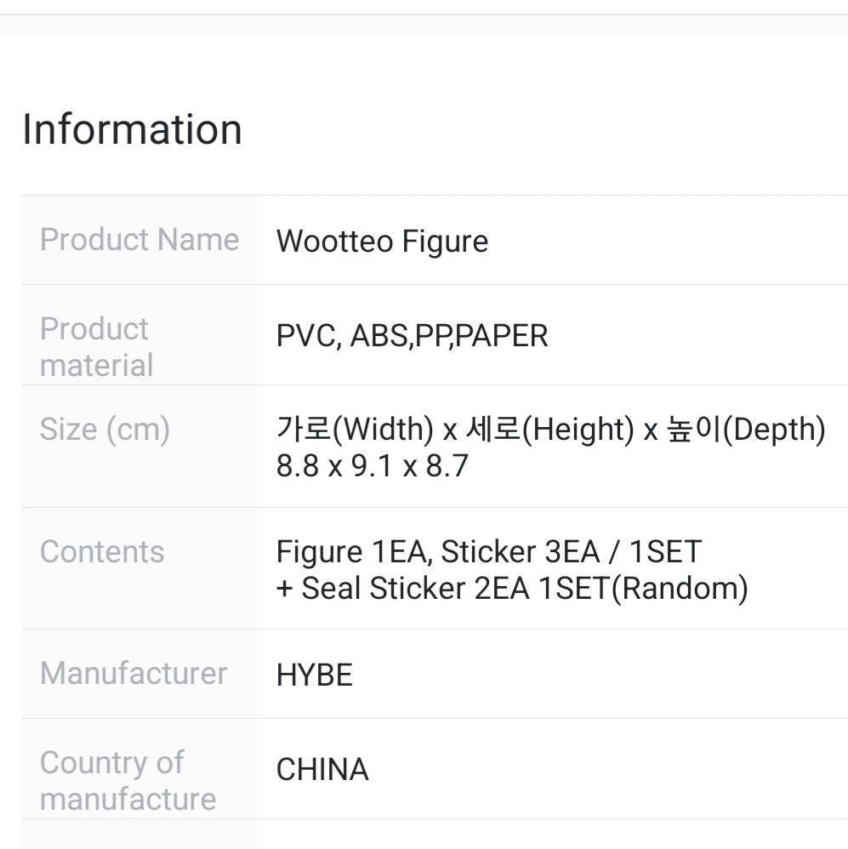Click the Size (cm) label
The width and height of the screenshot is (848, 849).
pos(105,429)
